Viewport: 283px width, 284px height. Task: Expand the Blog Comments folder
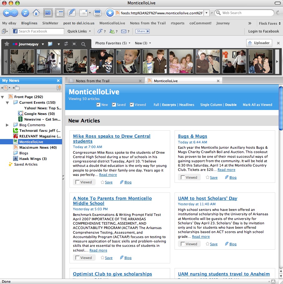7,125
